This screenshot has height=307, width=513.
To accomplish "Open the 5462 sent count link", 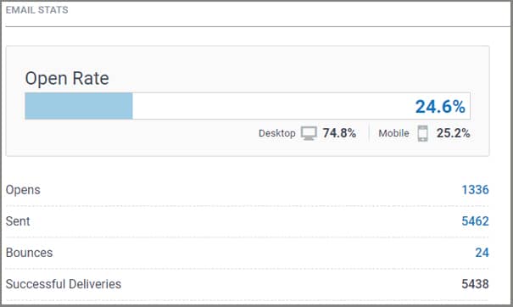I will coord(475,221).
